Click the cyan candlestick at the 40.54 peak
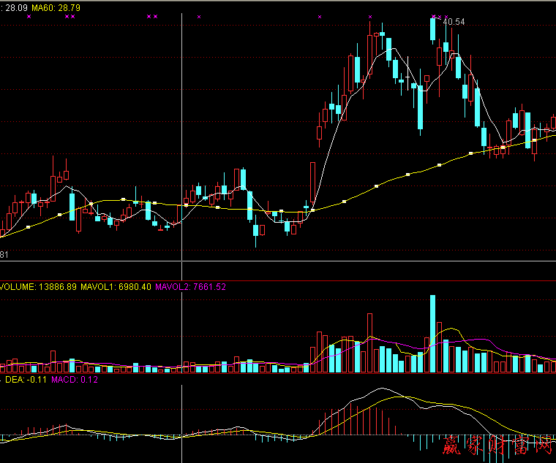The height and width of the screenshot is (463, 556). tap(433, 29)
